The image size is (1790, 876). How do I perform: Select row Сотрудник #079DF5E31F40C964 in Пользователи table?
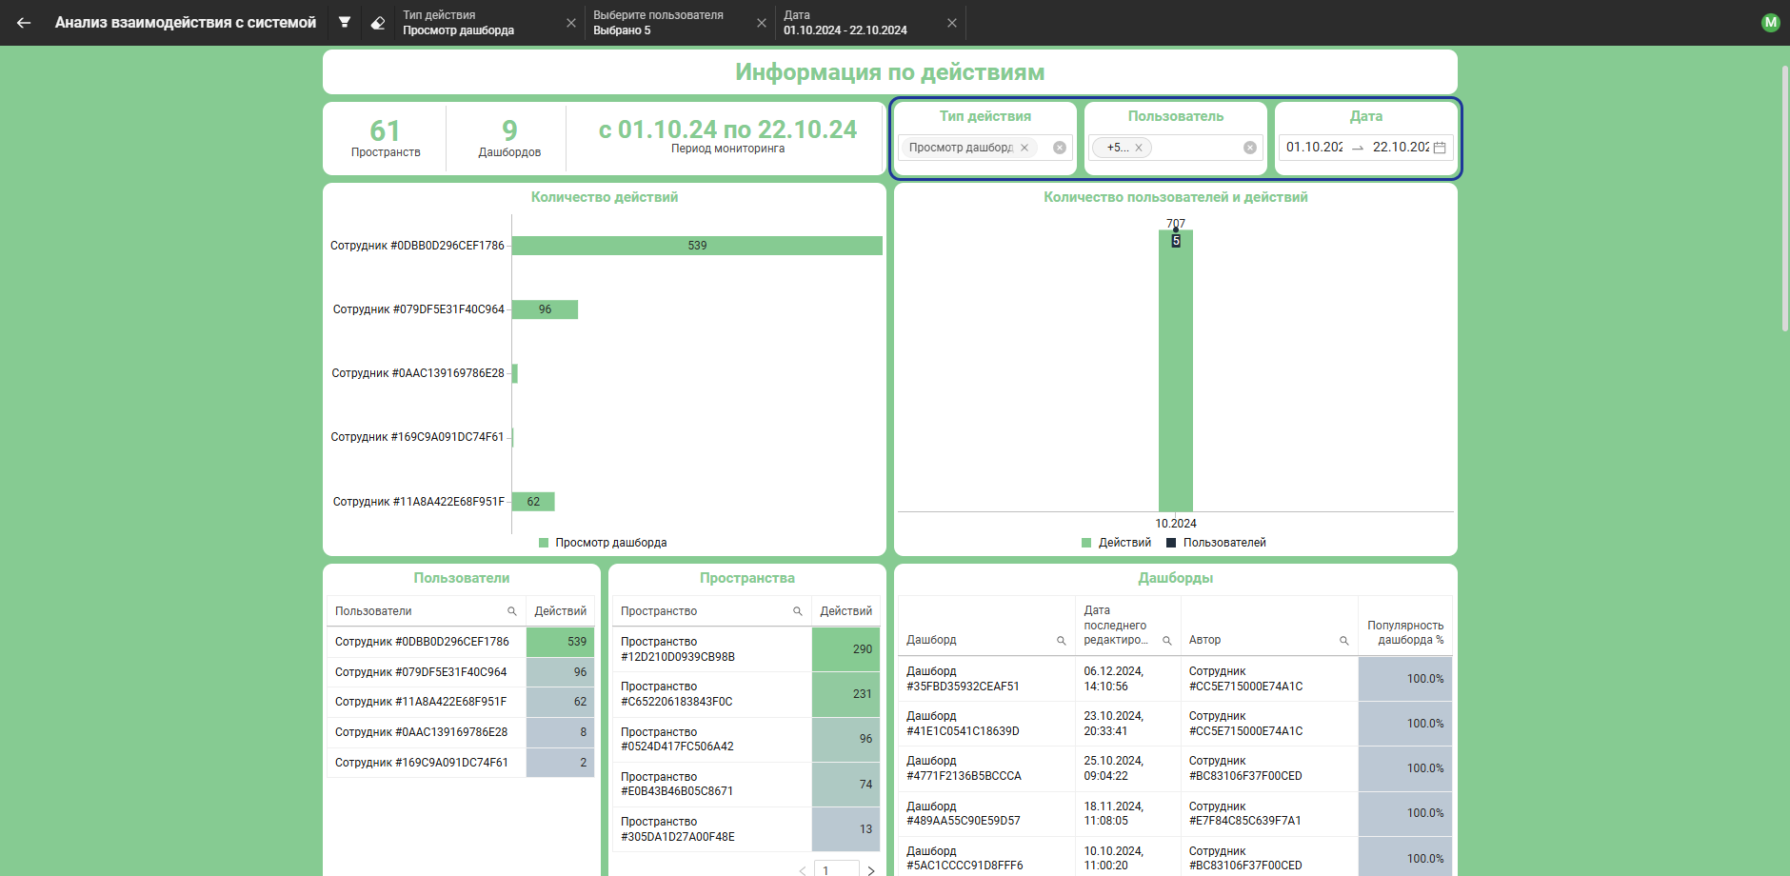tap(461, 672)
